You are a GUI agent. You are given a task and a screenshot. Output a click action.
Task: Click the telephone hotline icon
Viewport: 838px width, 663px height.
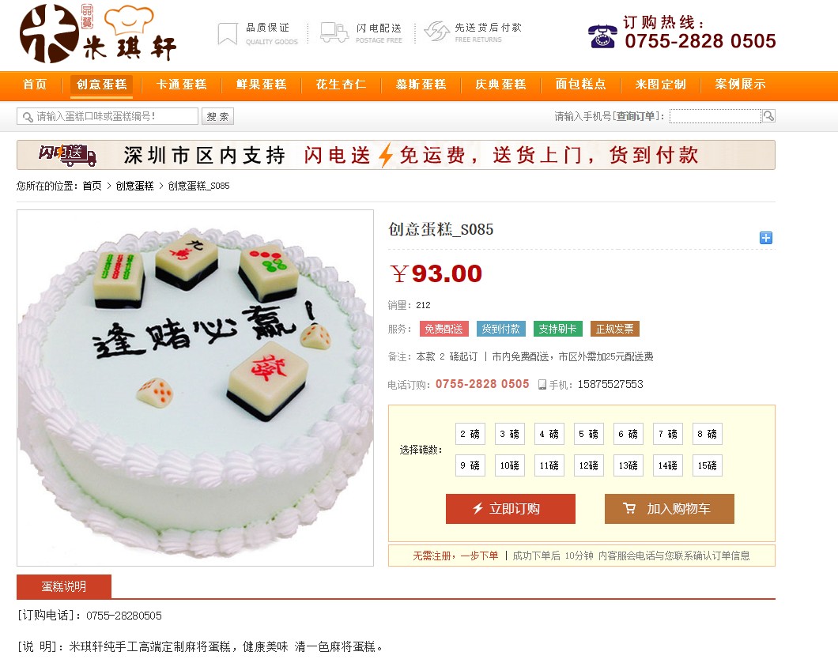pos(602,36)
